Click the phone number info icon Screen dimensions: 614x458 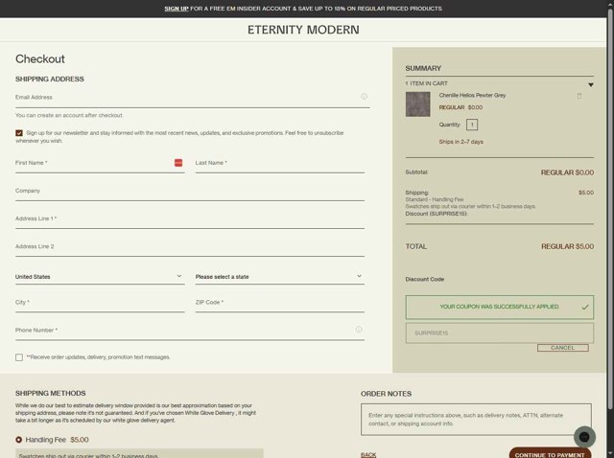(x=358, y=330)
